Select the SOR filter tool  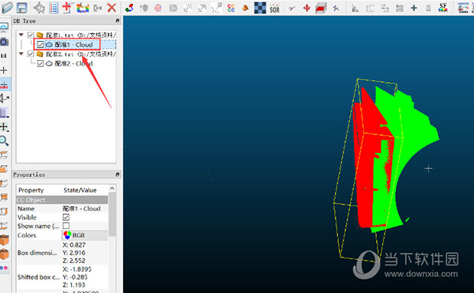pos(274,8)
